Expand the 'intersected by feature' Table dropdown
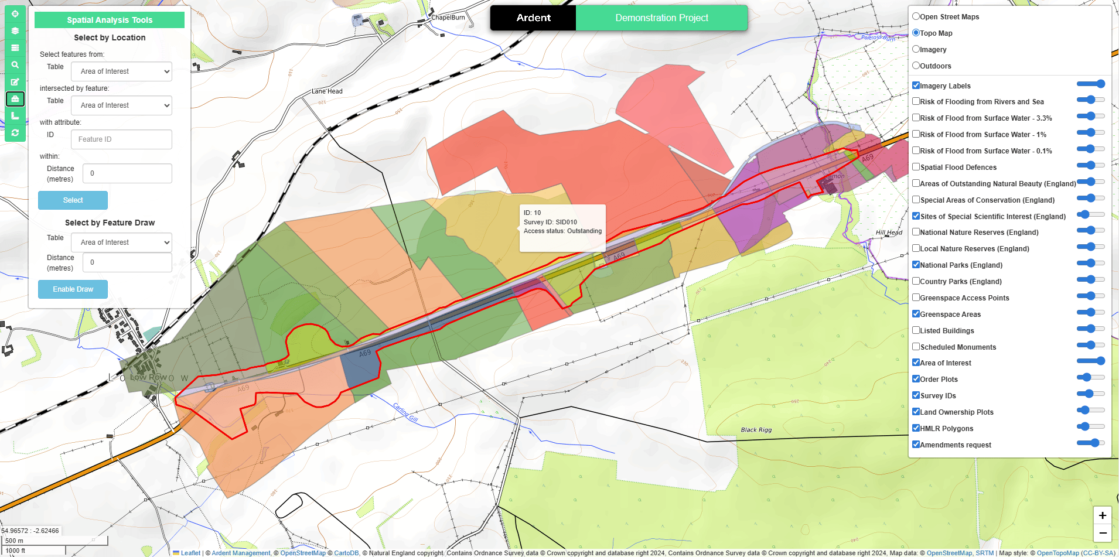The image size is (1119, 557). [121, 105]
